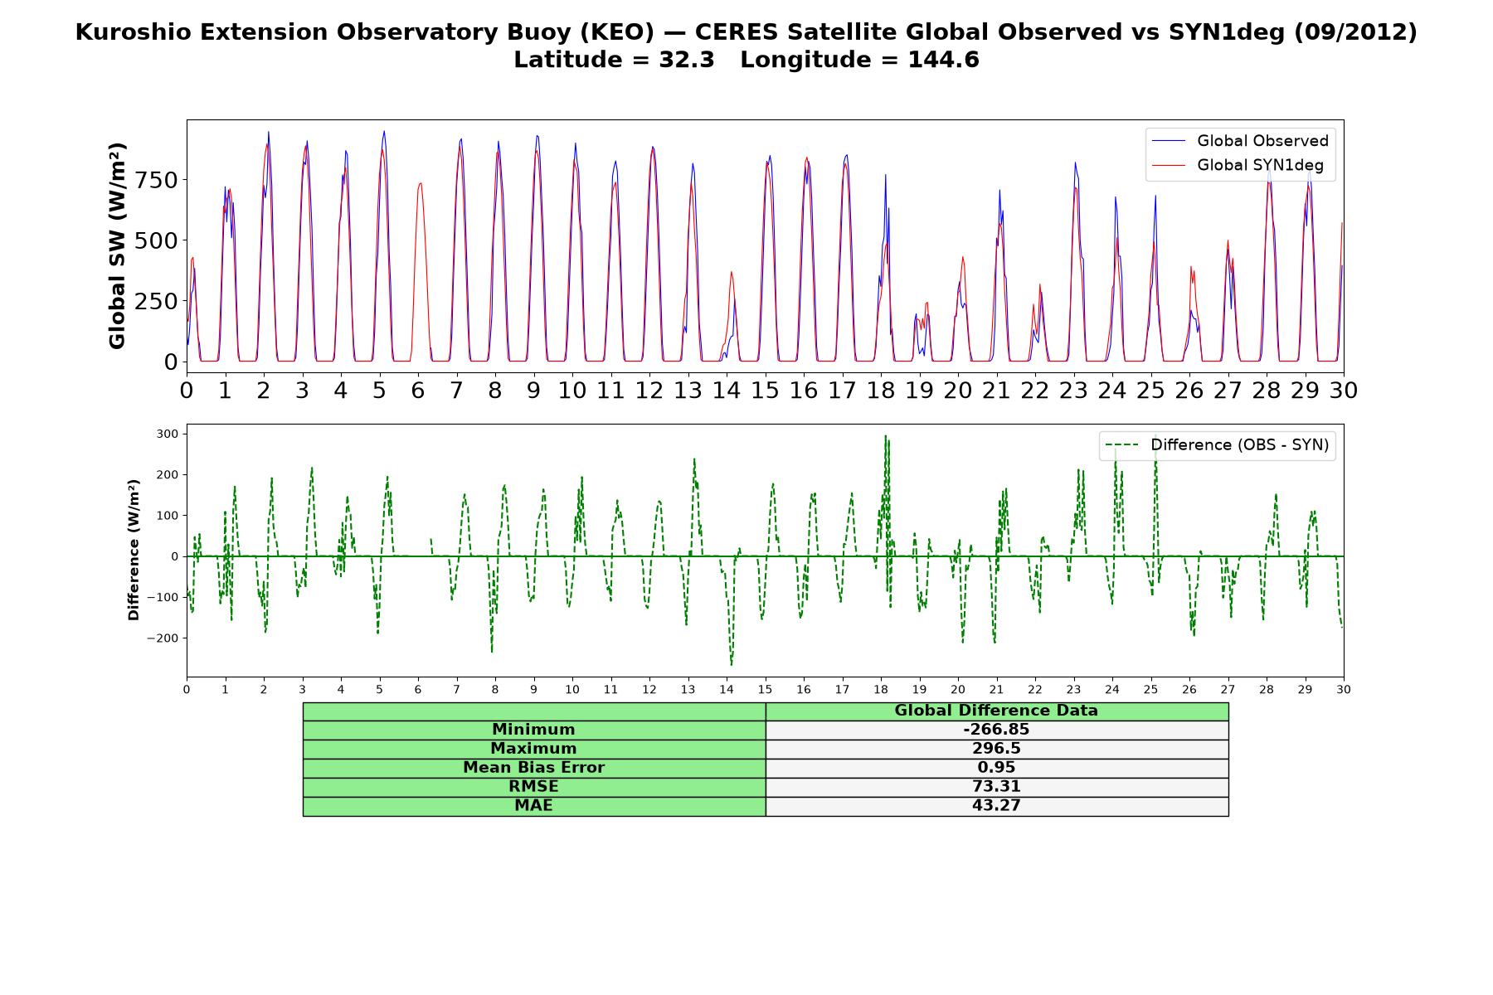Viewport: 1493px width, 995px height.
Task: Click the MAE value 43.27 cell
Action: pos(996,806)
